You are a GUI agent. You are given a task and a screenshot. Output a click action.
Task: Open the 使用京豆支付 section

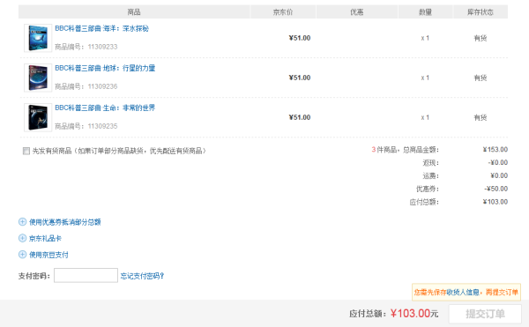tap(48, 255)
